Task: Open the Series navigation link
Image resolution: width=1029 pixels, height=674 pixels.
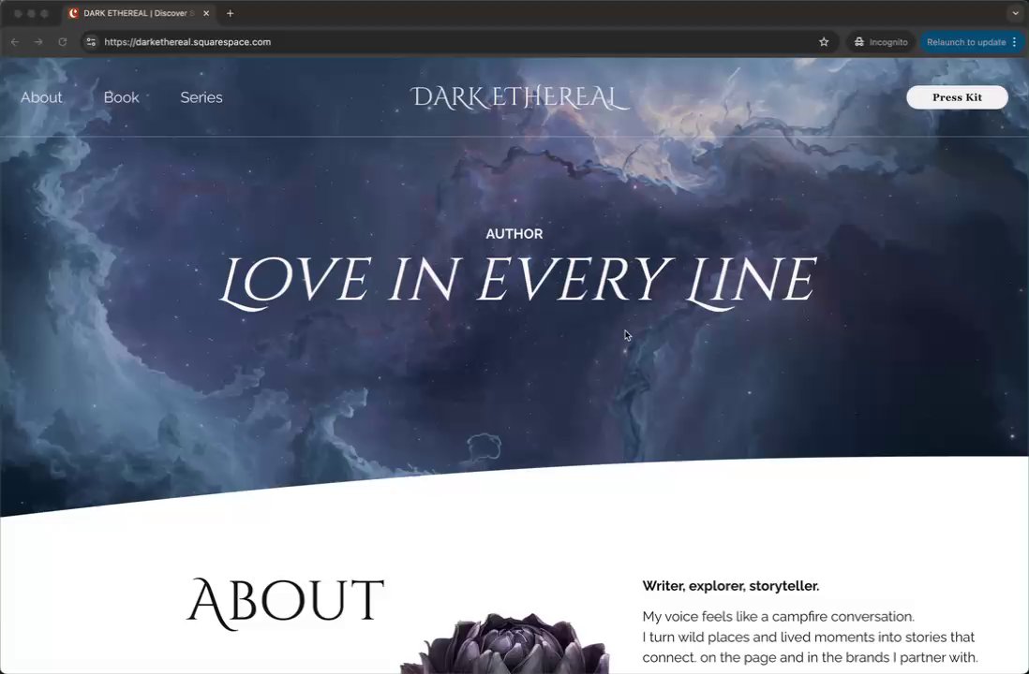Action: 201,97
